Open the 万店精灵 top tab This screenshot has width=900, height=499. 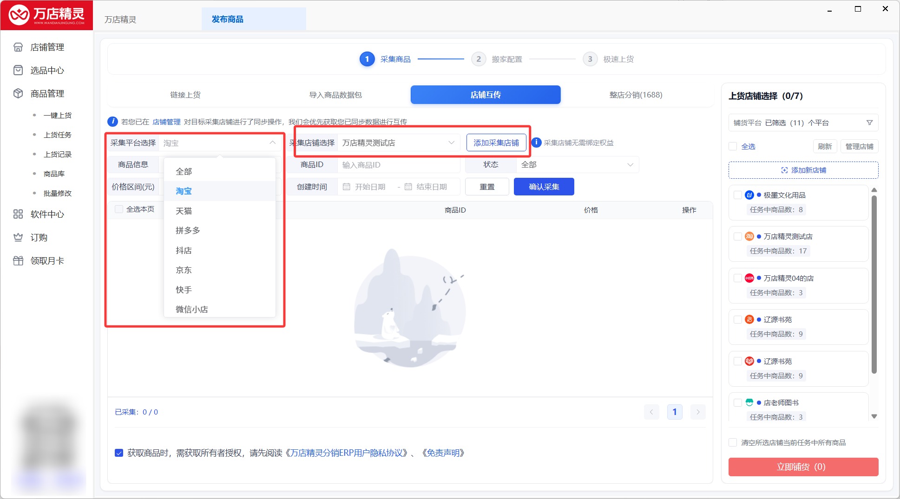pos(120,19)
